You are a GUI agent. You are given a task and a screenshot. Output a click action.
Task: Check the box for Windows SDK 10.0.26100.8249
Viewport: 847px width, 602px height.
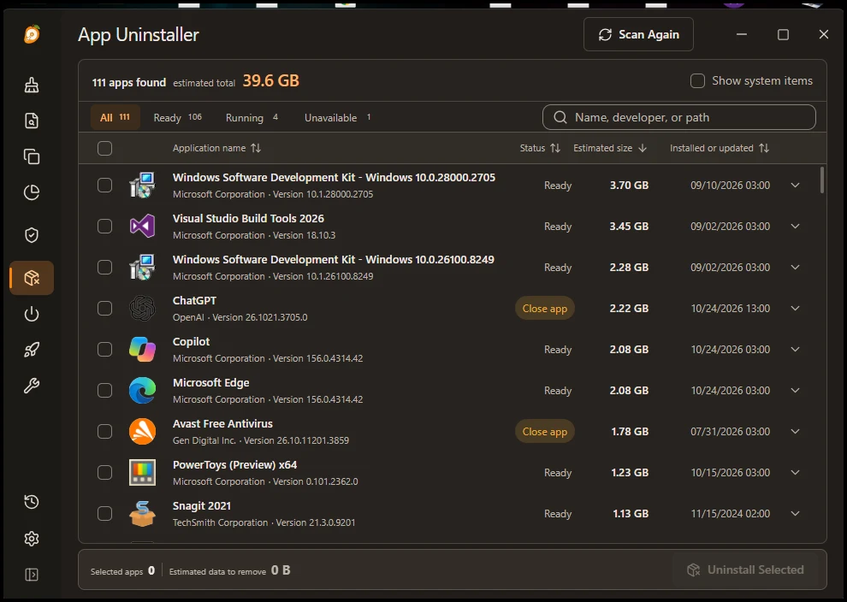coord(104,268)
